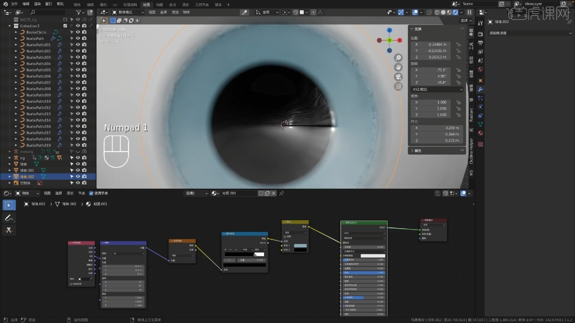This screenshot has width=575, height=323.
Task: Click the hand pan view gizmo
Action: [398, 67]
